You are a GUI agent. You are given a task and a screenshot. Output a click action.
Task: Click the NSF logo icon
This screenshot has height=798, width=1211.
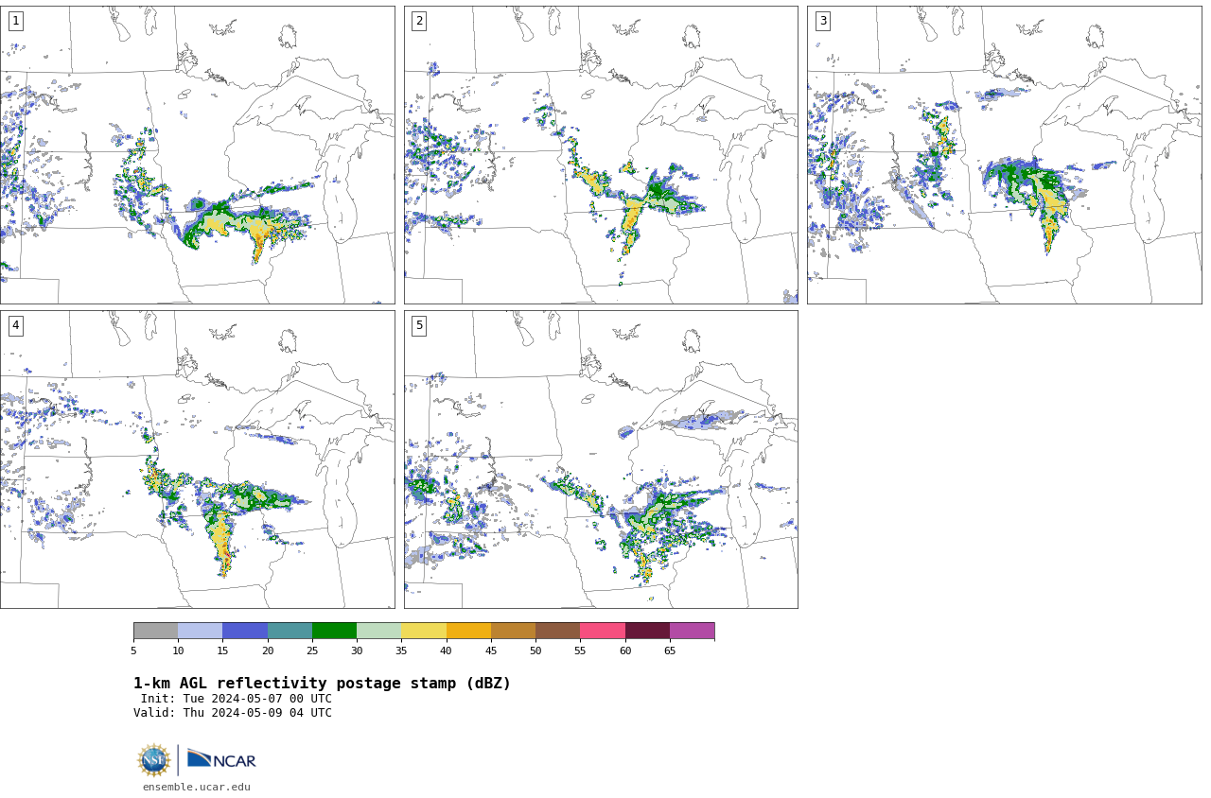[x=154, y=760]
